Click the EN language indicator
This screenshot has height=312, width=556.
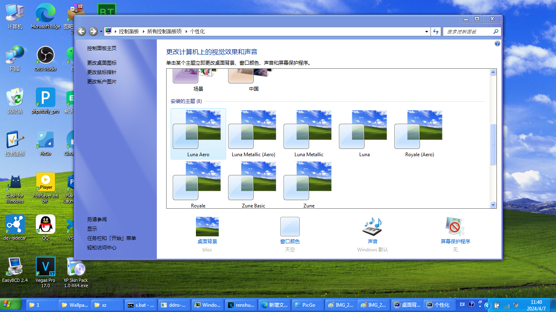(462, 304)
